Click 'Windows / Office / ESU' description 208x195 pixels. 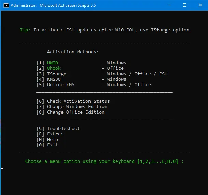(x=137, y=74)
